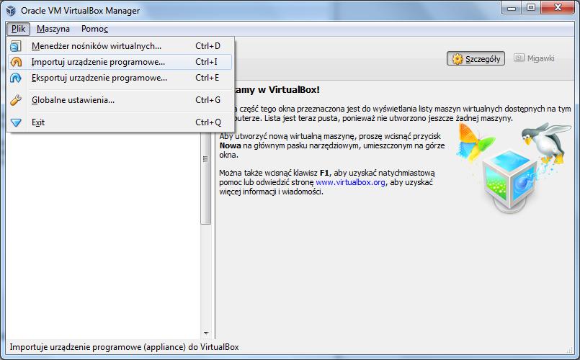
Task: Click the VirtualBox title bar icon
Action: point(11,10)
